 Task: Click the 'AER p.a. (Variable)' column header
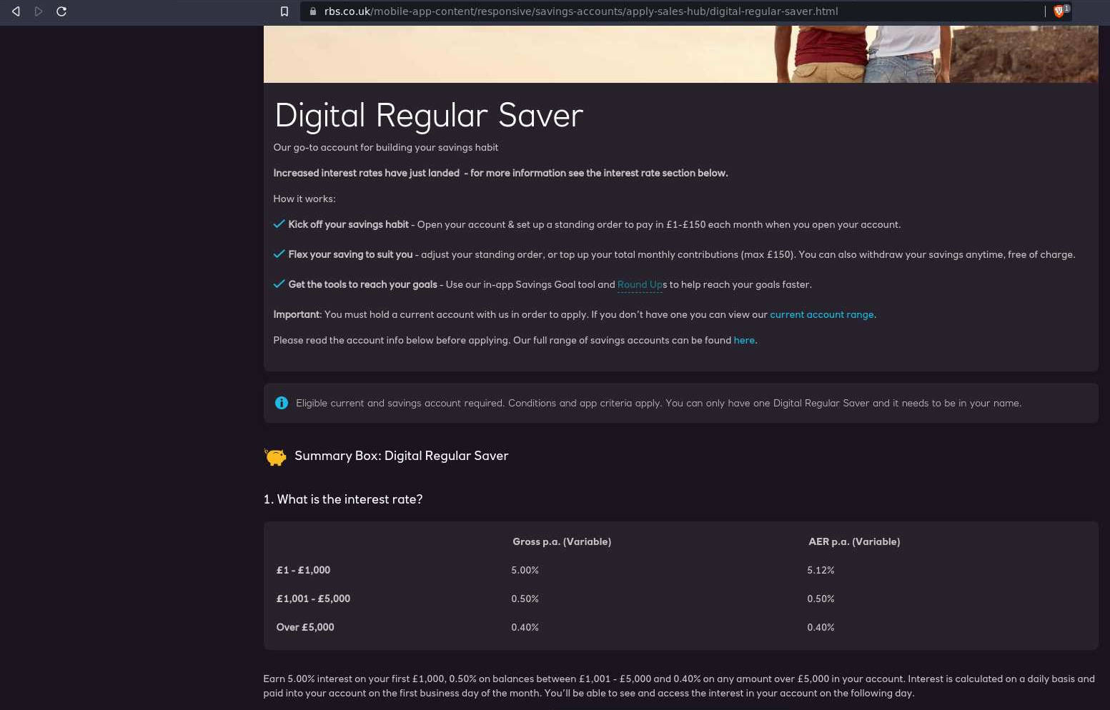click(854, 541)
